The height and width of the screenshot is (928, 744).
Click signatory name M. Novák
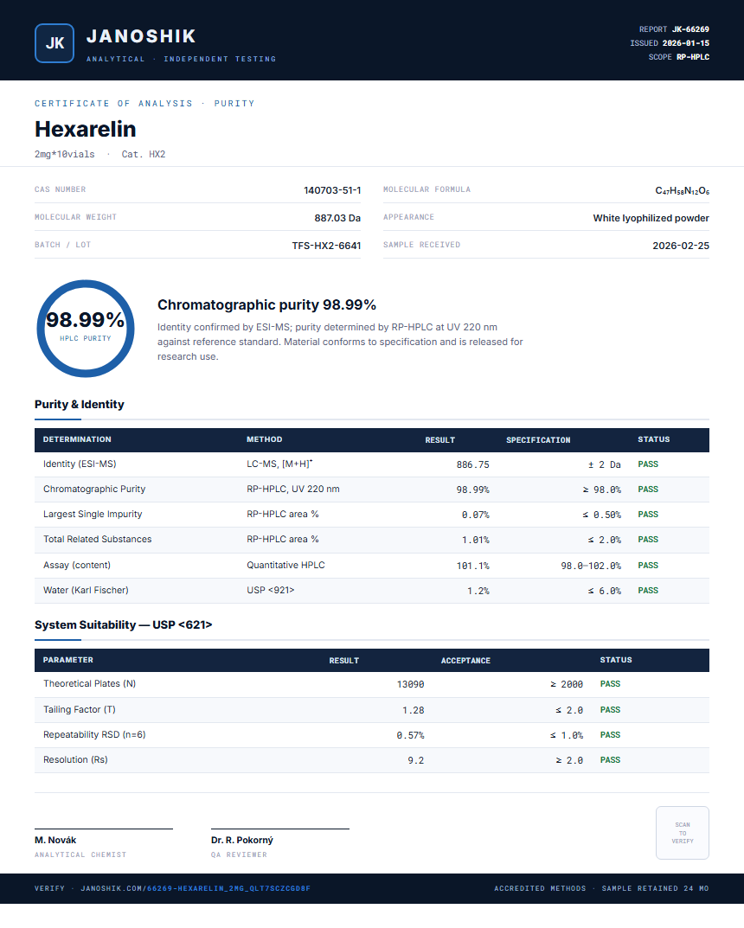click(55, 840)
